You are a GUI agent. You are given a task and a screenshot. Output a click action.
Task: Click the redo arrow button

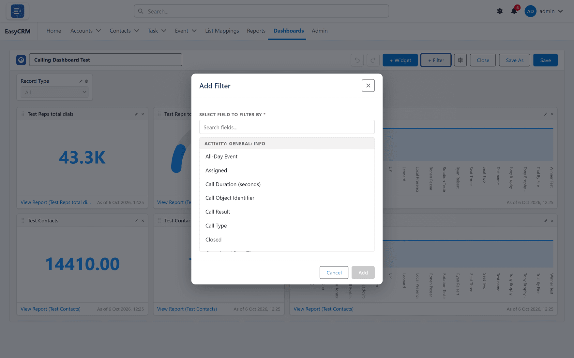coord(373,60)
